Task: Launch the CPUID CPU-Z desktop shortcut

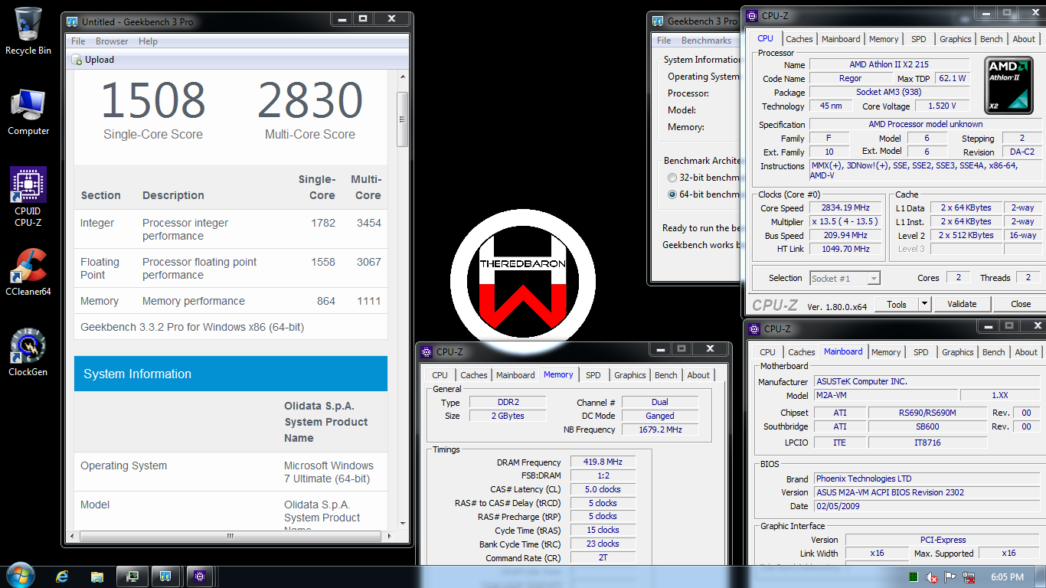Action: [28, 197]
